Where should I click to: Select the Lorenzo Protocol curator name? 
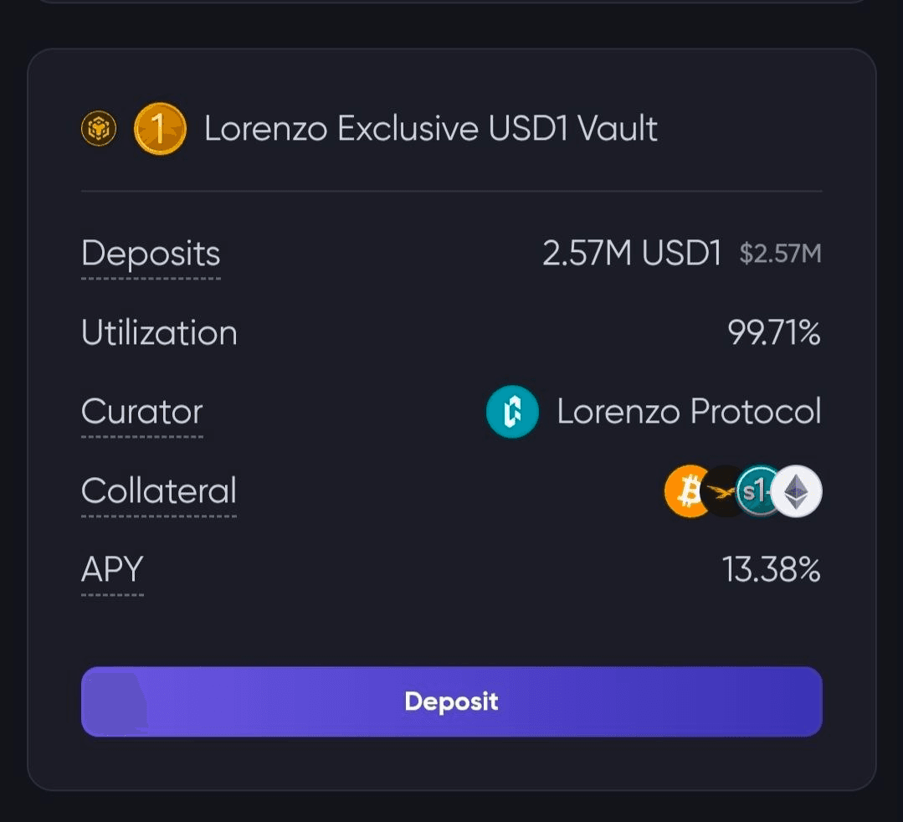pos(689,411)
